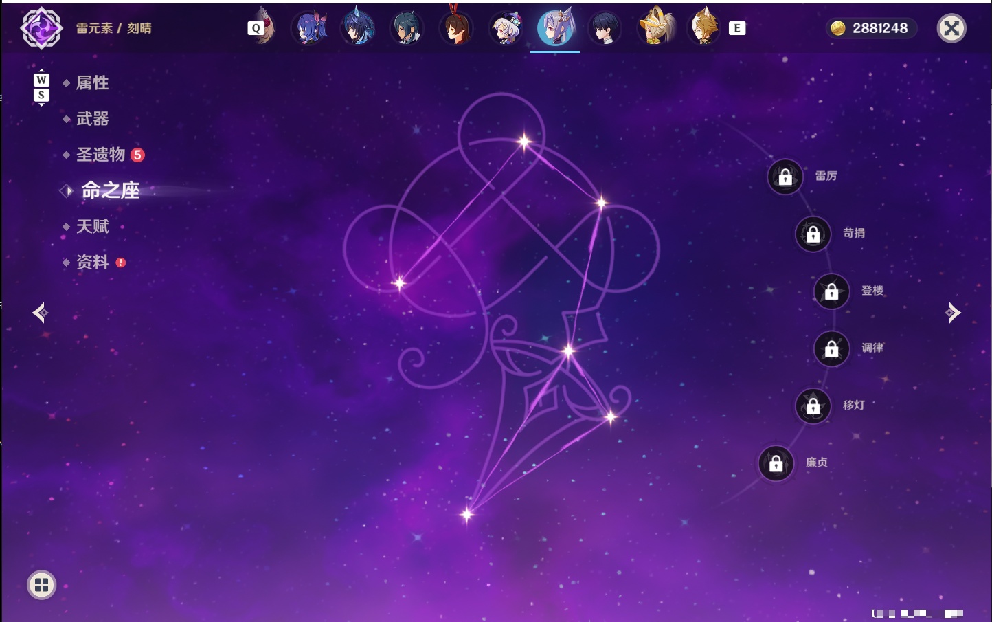Open the 武器 weapon tab
The width and height of the screenshot is (992, 622).
coord(92,119)
